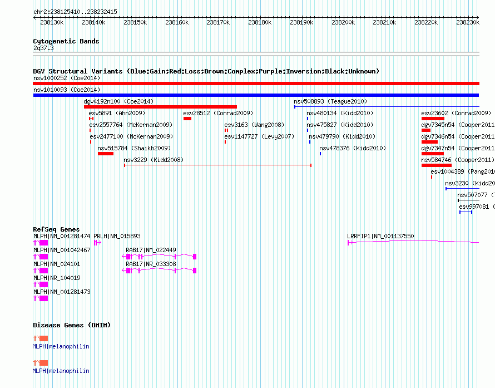Click the Disease Genes (OMIM) track title
This screenshot has height=388, width=495.
coord(72,325)
